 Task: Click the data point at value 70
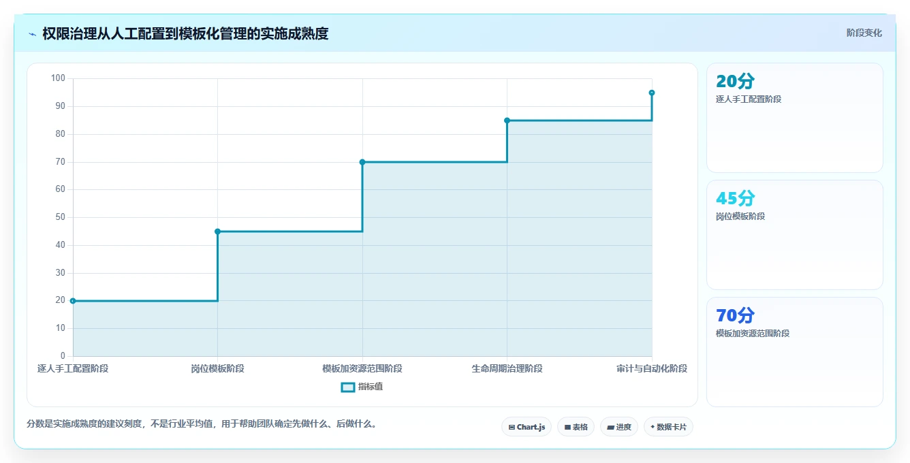point(362,162)
